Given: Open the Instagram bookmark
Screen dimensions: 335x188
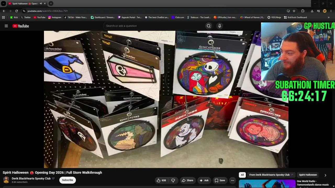Looking at the screenshot, I should coord(54,17).
